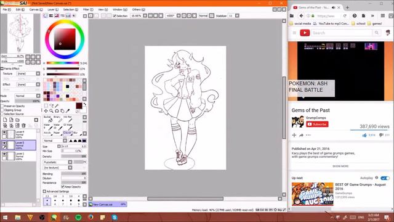Click the YouTube search field
This screenshot has height=222, width=394.
tap(342, 33)
